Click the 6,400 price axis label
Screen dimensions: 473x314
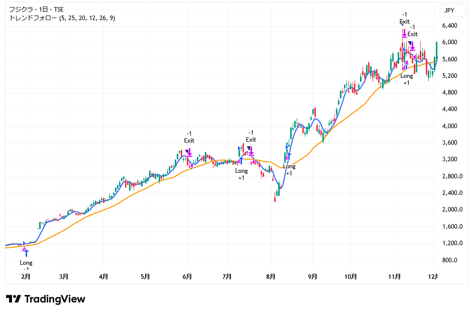tap(449, 26)
